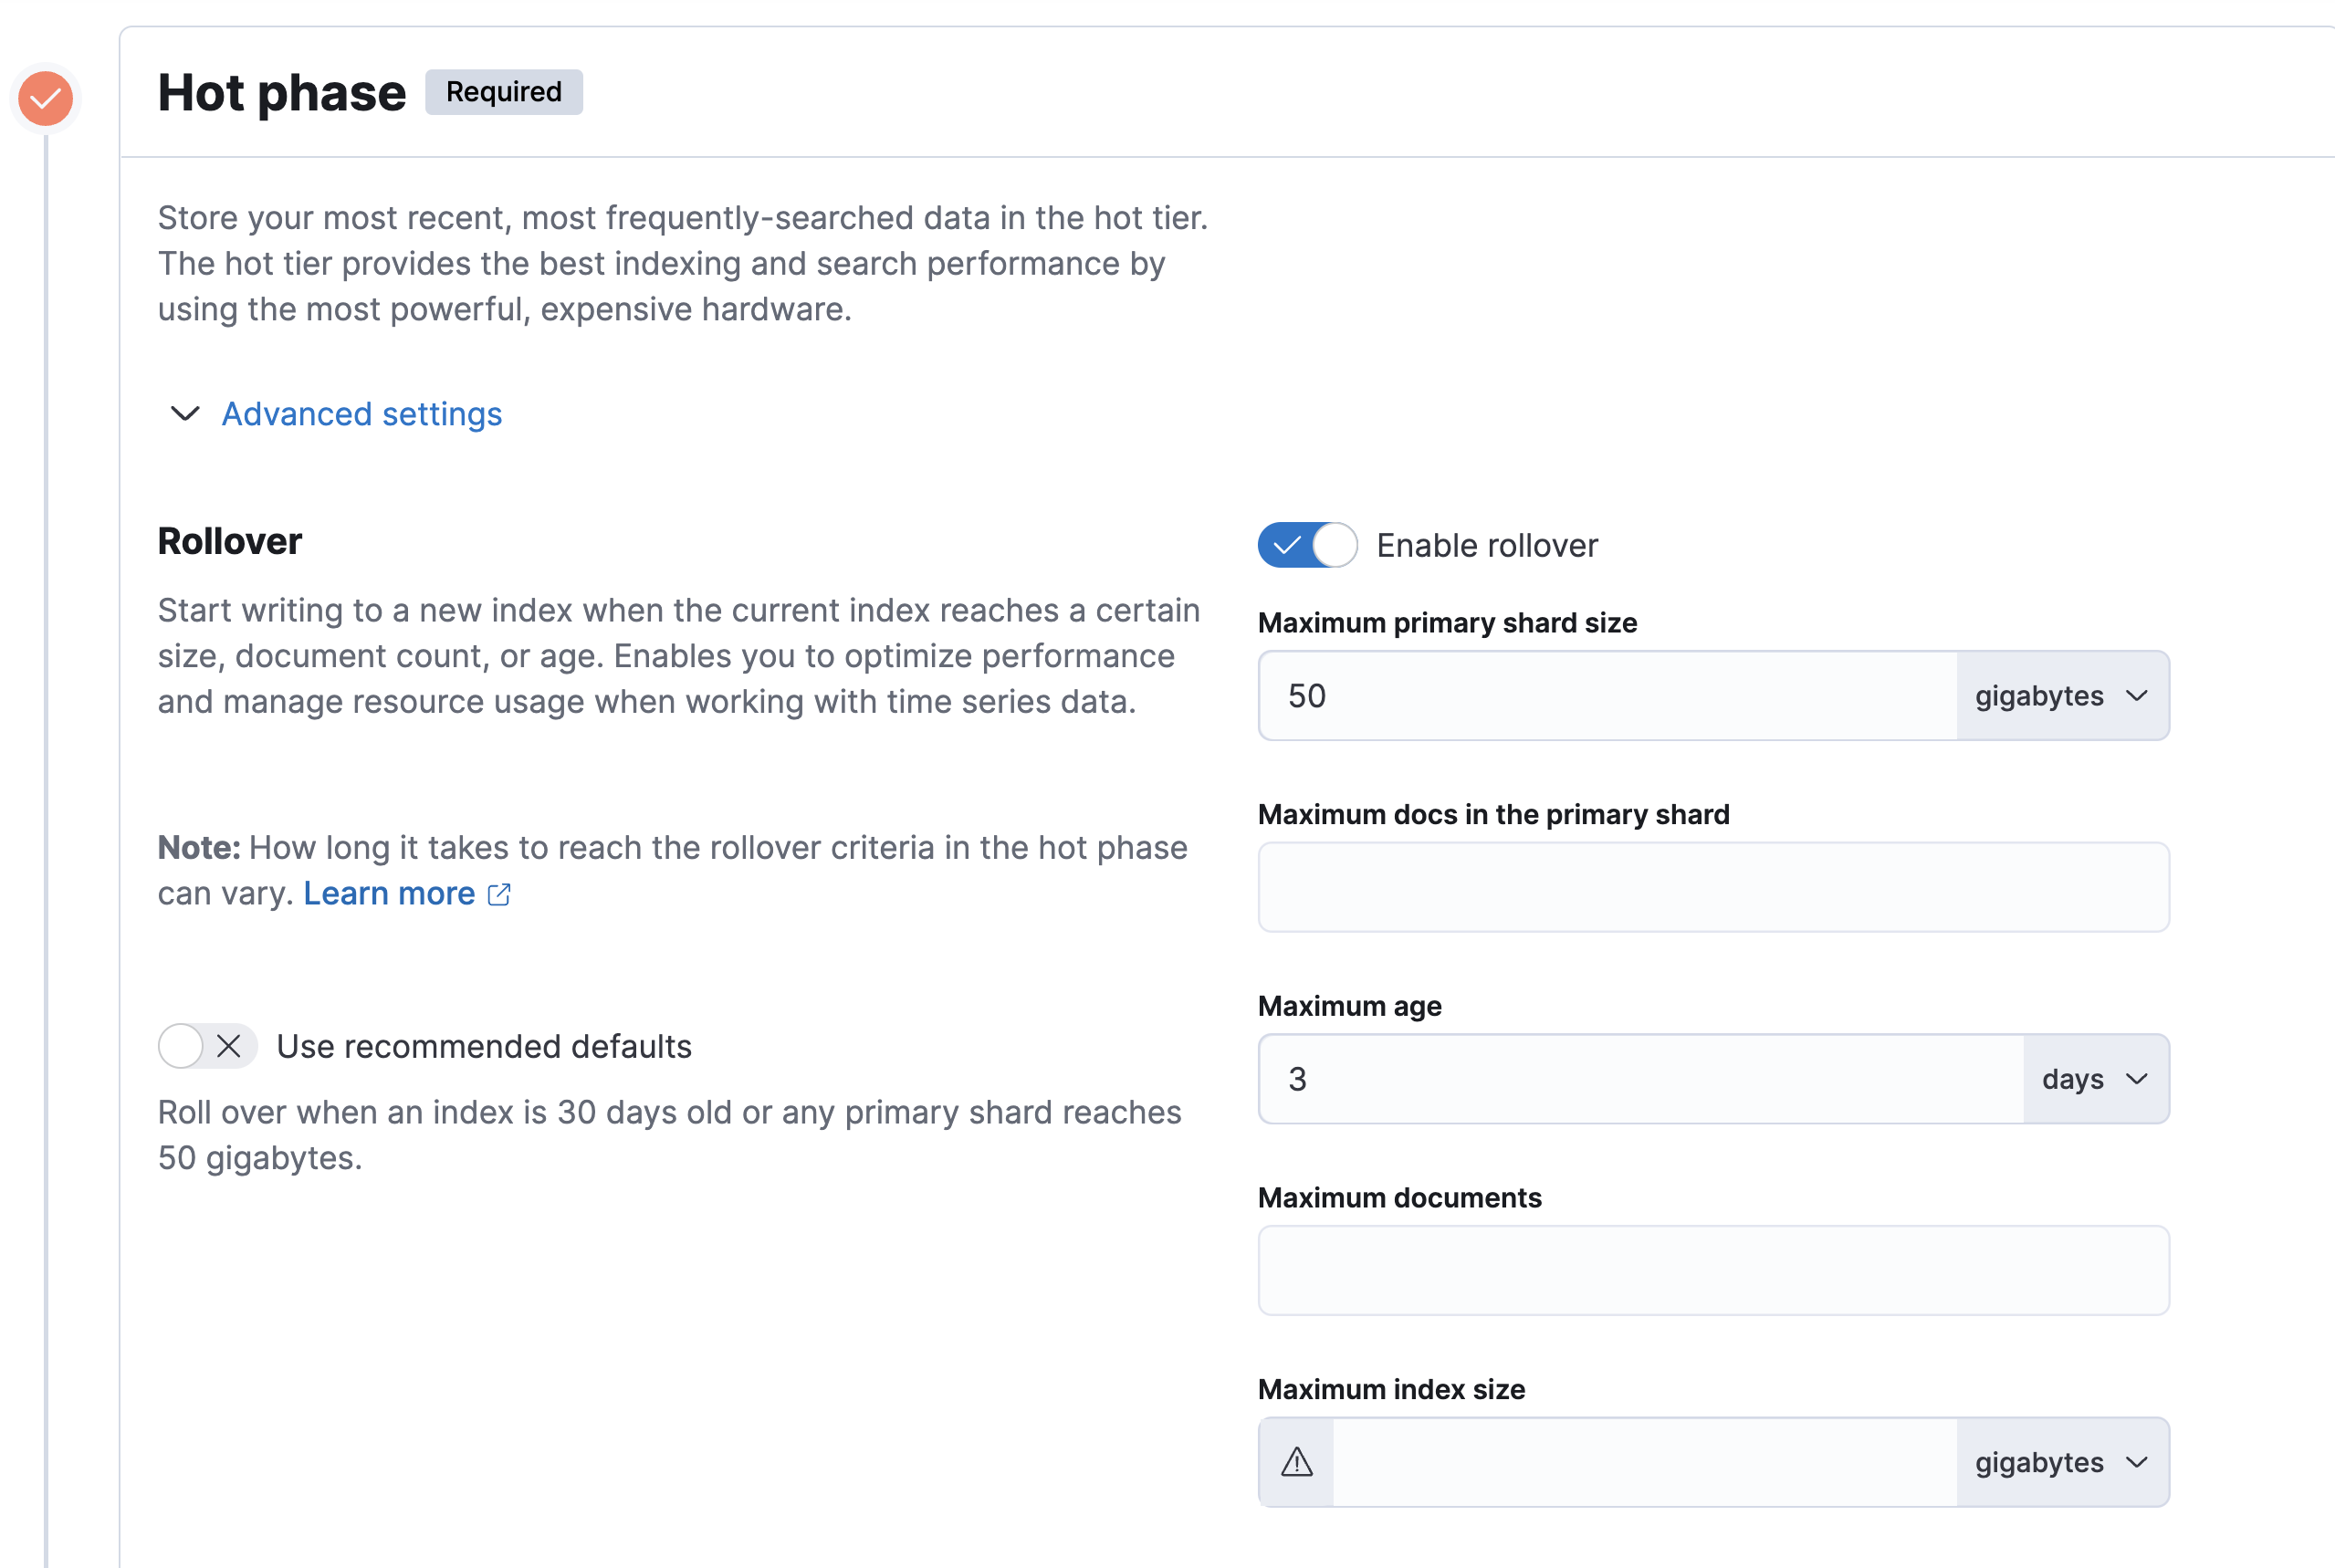
Task: Turn on Use recommended defaults toggle
Action: (207, 1046)
